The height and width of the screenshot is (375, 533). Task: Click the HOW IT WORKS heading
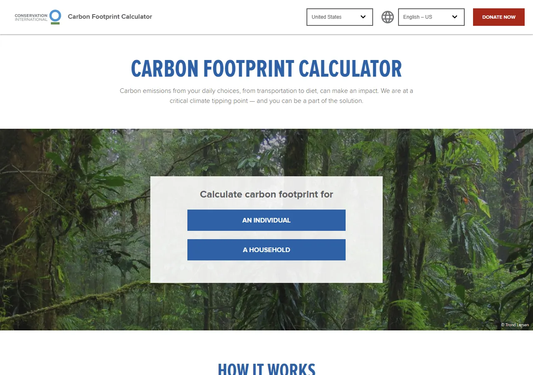[266, 370]
